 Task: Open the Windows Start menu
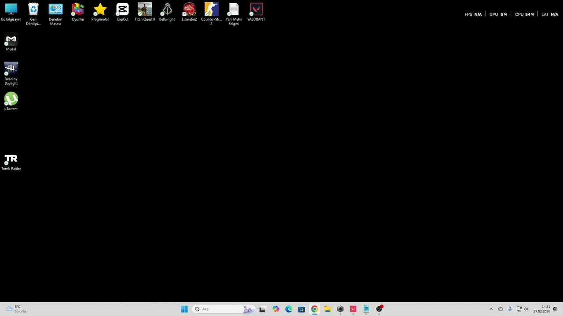tap(184, 309)
